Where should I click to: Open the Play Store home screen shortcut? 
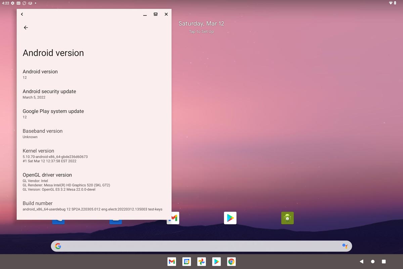coord(230,218)
